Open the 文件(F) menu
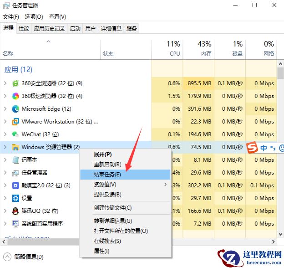This screenshot has width=284, height=268. click(11, 17)
